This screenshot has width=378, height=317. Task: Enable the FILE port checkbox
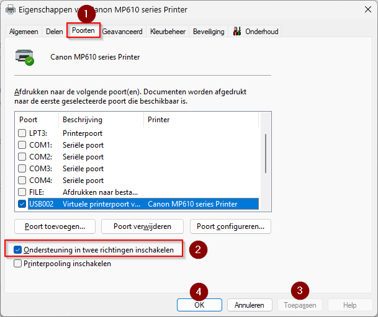22,192
